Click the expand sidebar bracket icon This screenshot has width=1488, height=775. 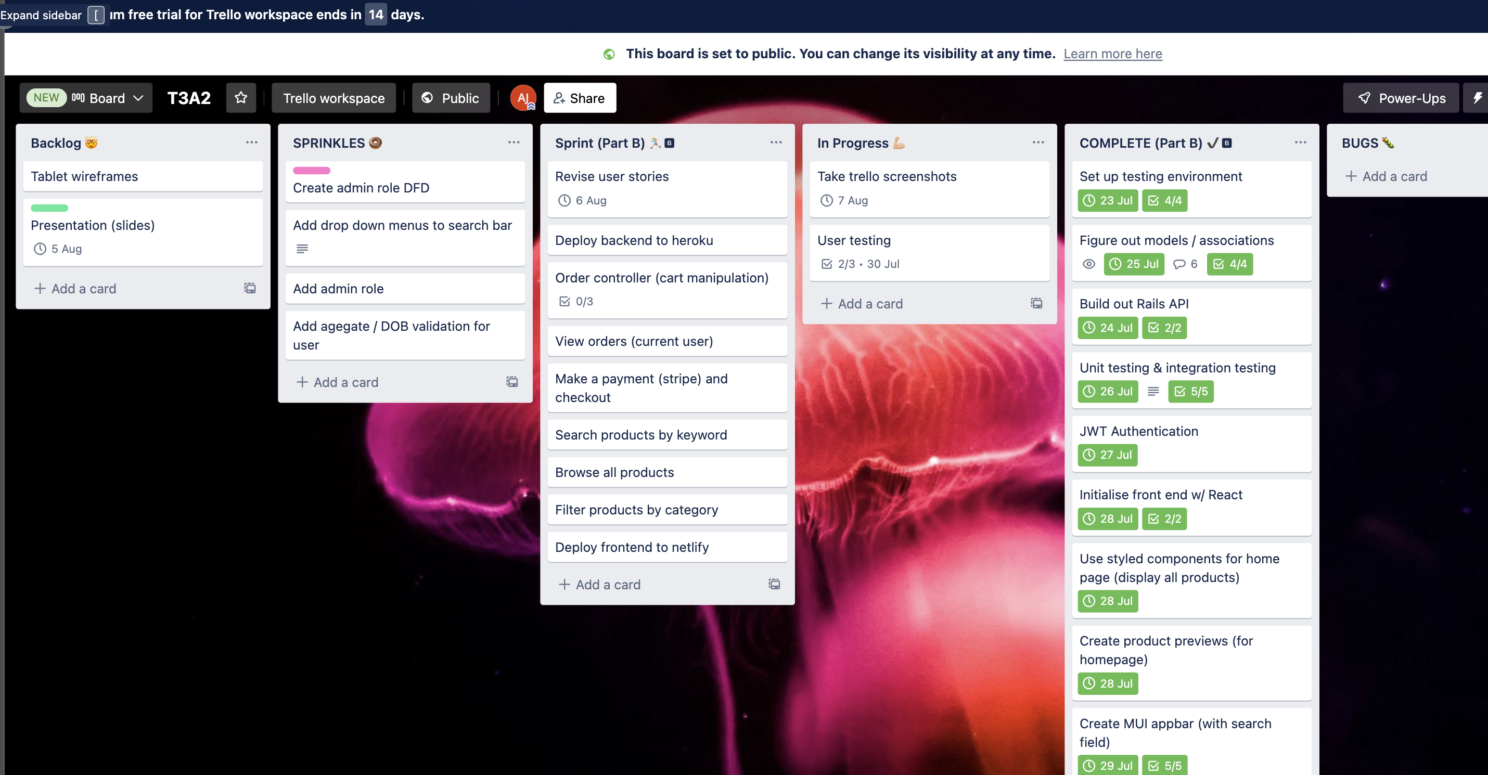click(96, 15)
